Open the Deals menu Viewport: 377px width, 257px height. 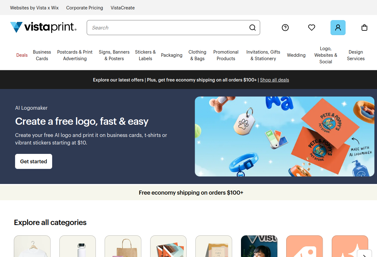click(x=22, y=55)
